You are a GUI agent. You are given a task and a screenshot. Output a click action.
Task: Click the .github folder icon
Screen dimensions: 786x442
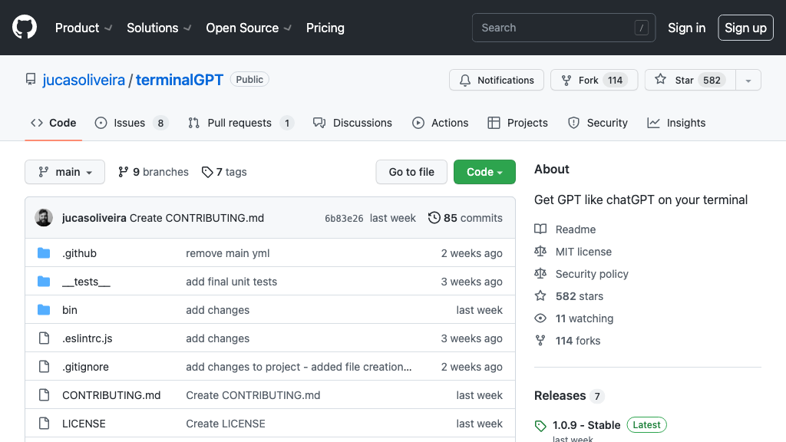[44, 252]
